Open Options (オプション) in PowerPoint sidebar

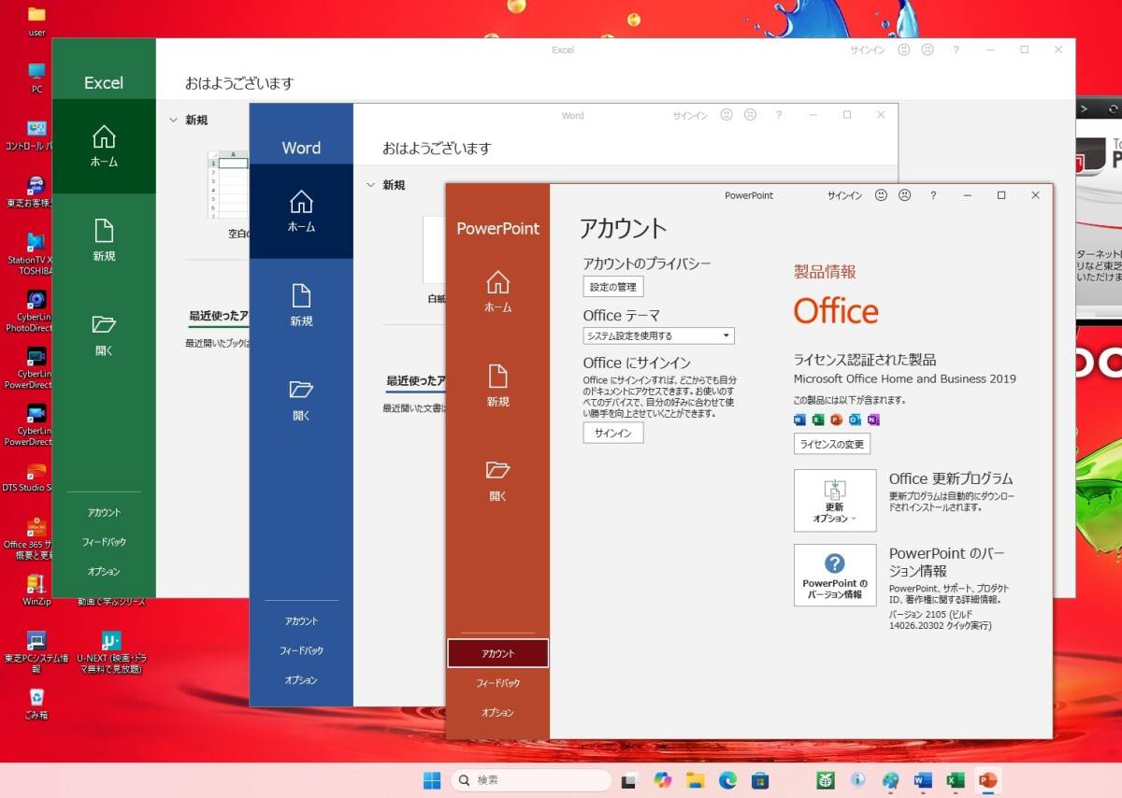coord(497,712)
